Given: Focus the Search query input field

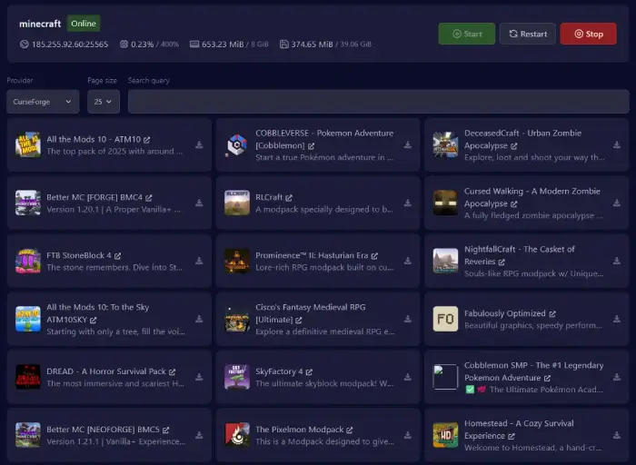Looking at the screenshot, I should click(x=379, y=102).
